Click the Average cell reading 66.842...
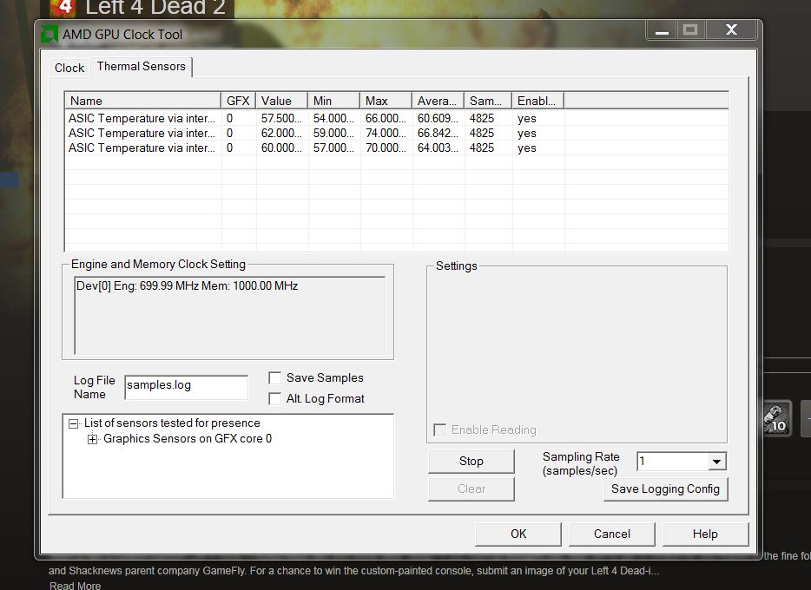This screenshot has height=590, width=811. pos(438,134)
